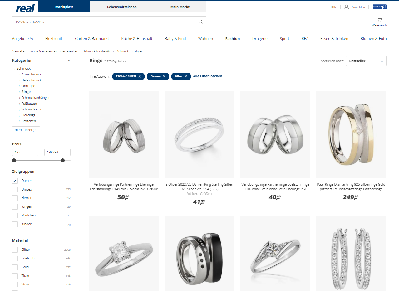The height and width of the screenshot is (291, 399).
Task: Go to Schmuck & Zubehör breadcrumb
Action: click(97, 51)
